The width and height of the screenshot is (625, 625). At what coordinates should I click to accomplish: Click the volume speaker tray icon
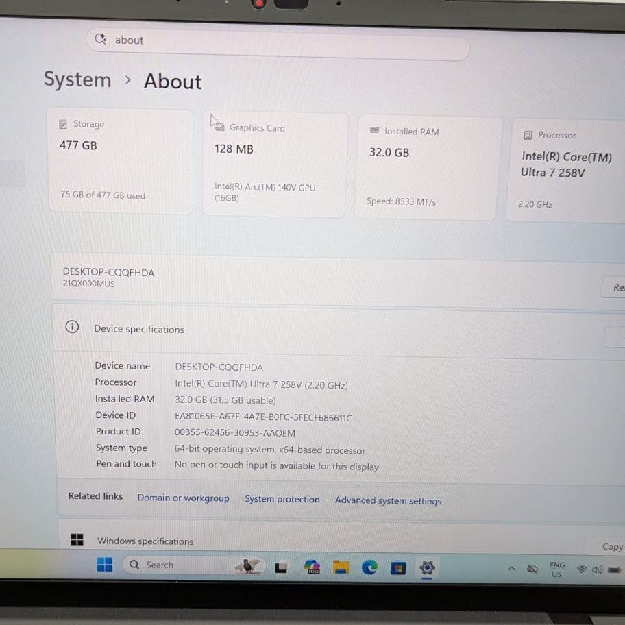(597, 570)
